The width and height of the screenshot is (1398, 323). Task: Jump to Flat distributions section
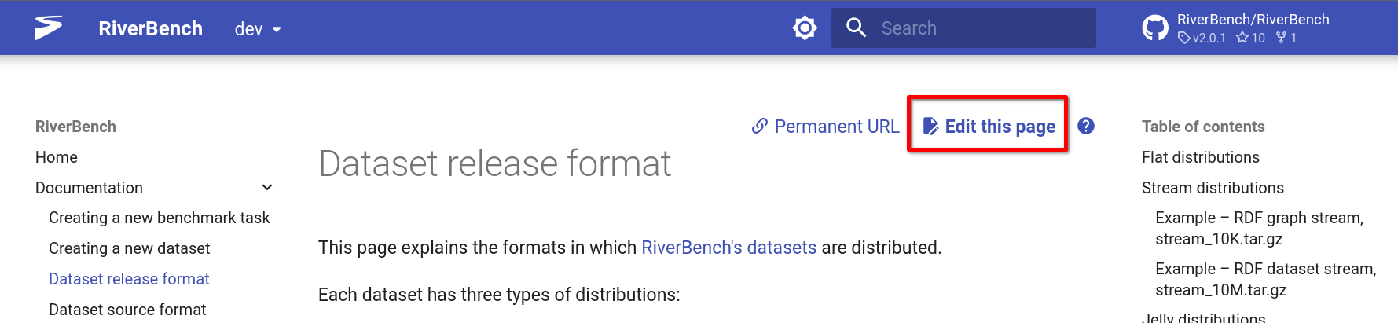(x=1200, y=157)
